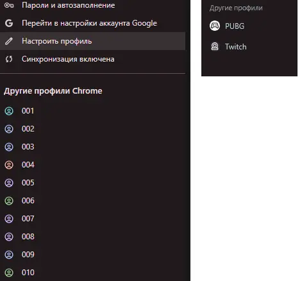Click the avatar icon of profile 001
302x281 pixels.
click(9, 111)
